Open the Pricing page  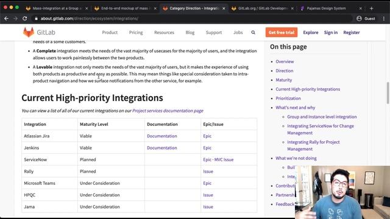(136, 32)
